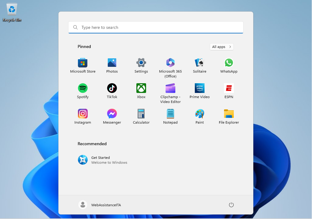This screenshot has width=312, height=219.
Task: Click the search magnifier icon
Action: coord(75,27)
